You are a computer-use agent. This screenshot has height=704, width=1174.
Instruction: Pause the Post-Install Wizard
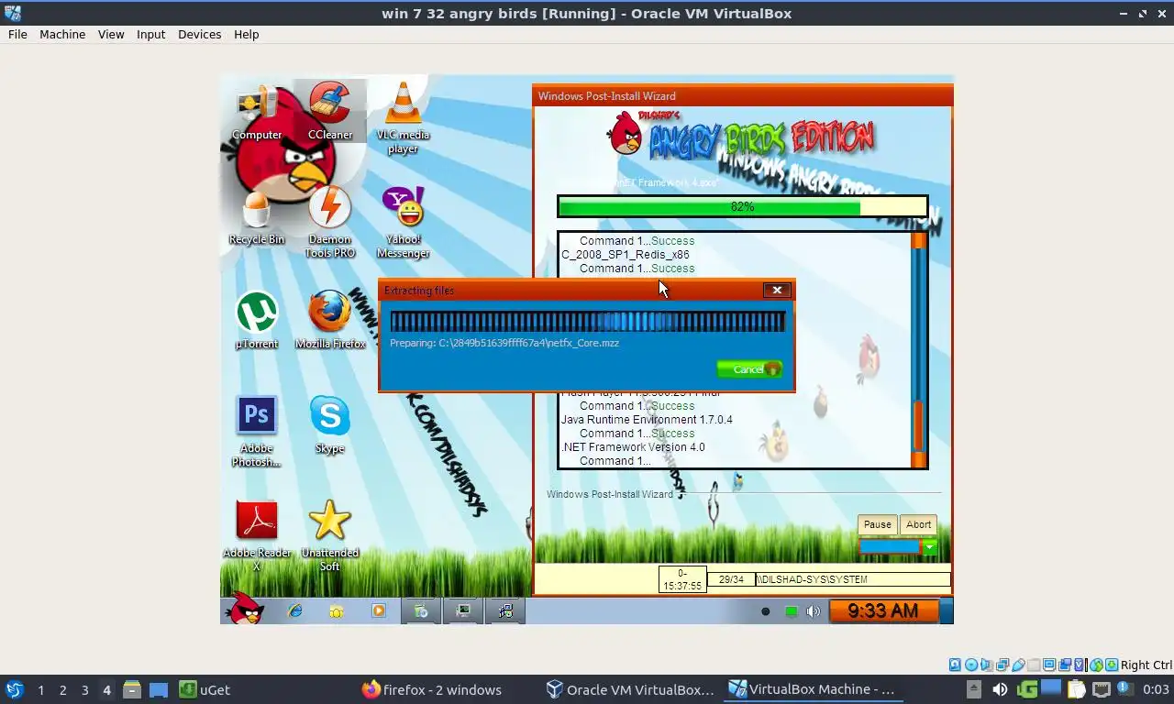[x=877, y=524]
